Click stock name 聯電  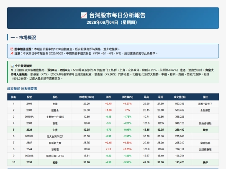(x=55, y=123)
